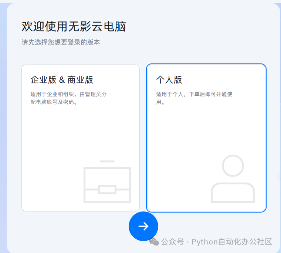Click the 请先选择您想要登录的版本 subtitle
This screenshot has height=253, width=281.
tap(61, 42)
